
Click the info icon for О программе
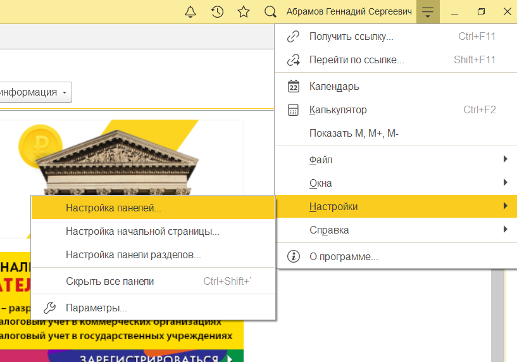[293, 257]
